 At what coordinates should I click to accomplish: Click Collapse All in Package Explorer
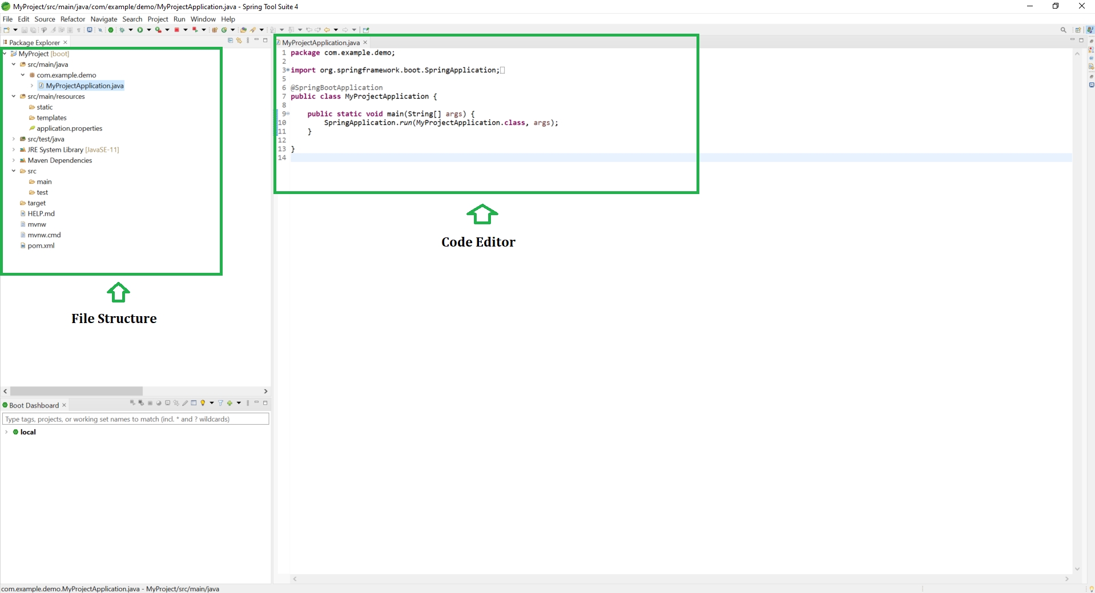[231, 41]
